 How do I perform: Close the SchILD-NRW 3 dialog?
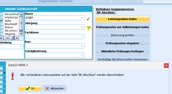(166, 65)
